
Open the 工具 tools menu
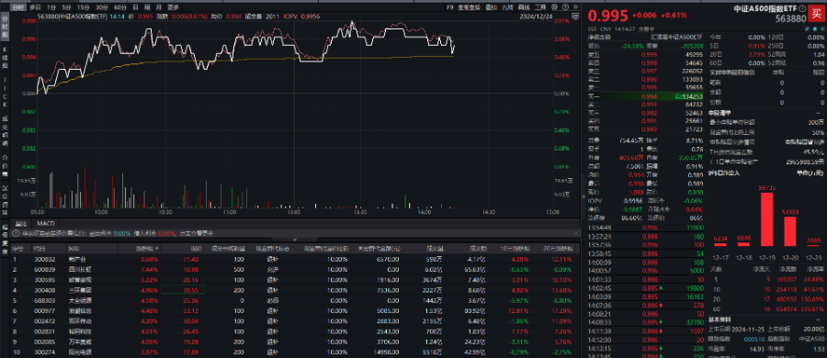coord(540,7)
